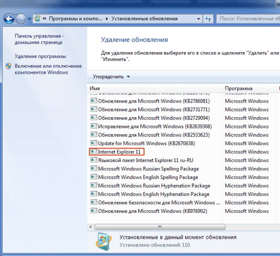Click the refresh button beside address bar

point(208,19)
